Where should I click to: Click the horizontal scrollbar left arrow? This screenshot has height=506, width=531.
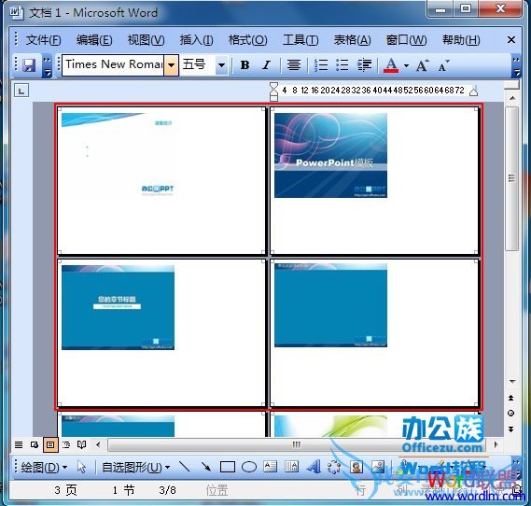coord(98,444)
